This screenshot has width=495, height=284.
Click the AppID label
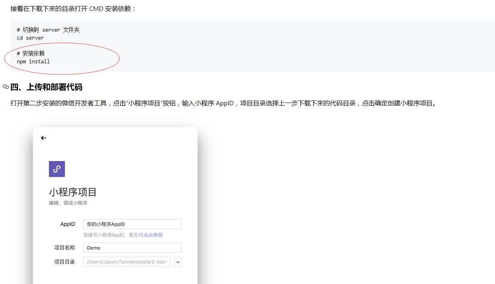[68, 224]
